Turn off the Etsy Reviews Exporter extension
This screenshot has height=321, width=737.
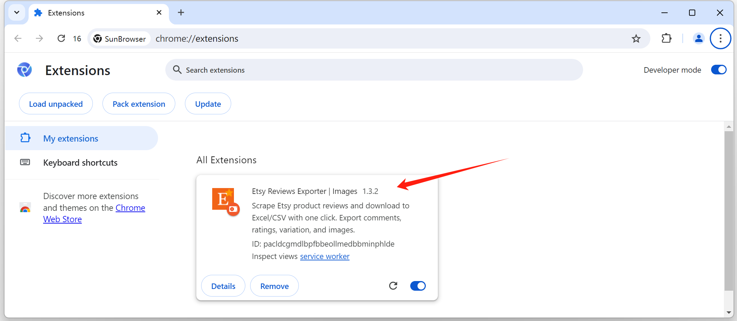[417, 286]
